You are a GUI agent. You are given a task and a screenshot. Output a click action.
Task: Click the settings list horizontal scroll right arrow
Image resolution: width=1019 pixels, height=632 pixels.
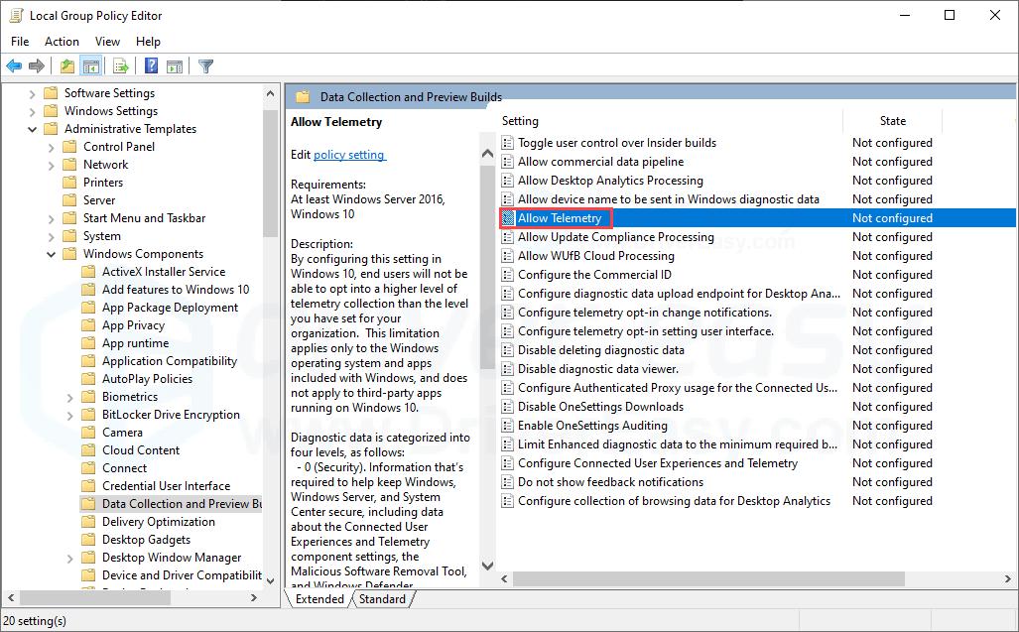pos(1007,578)
